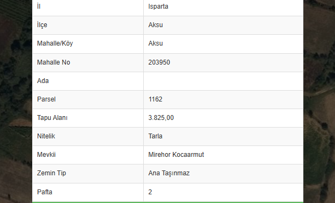Click the Pafta value 2
This screenshot has height=203, width=335.
[x=150, y=192]
